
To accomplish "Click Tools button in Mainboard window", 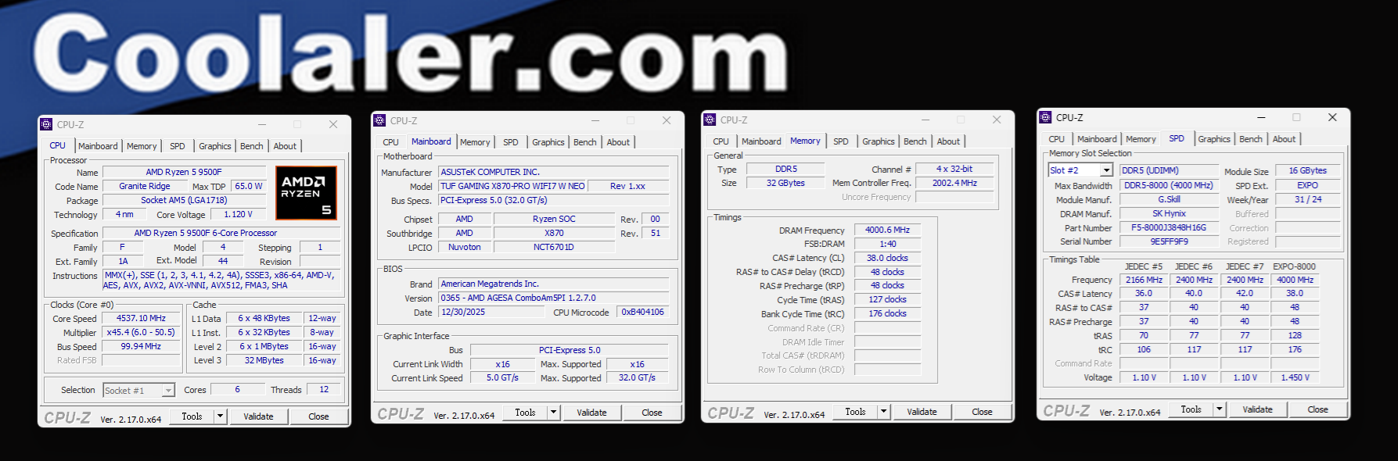I will click(525, 413).
